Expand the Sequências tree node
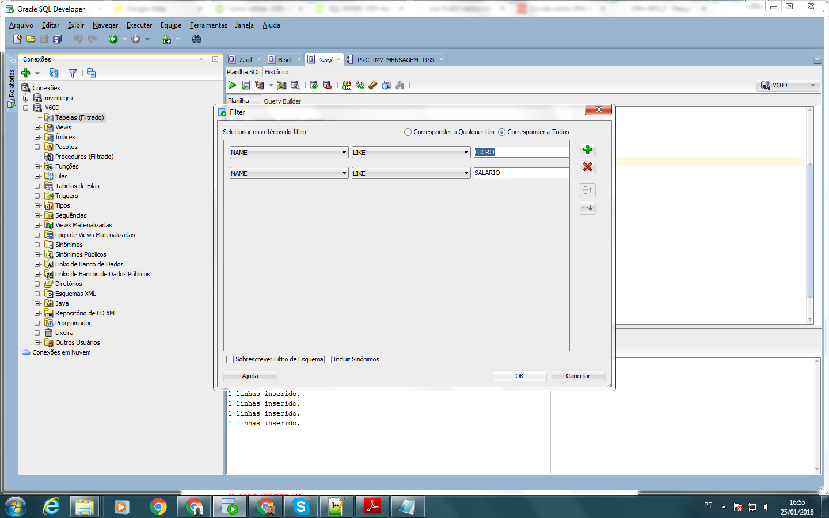The width and height of the screenshot is (829, 518). pos(37,215)
